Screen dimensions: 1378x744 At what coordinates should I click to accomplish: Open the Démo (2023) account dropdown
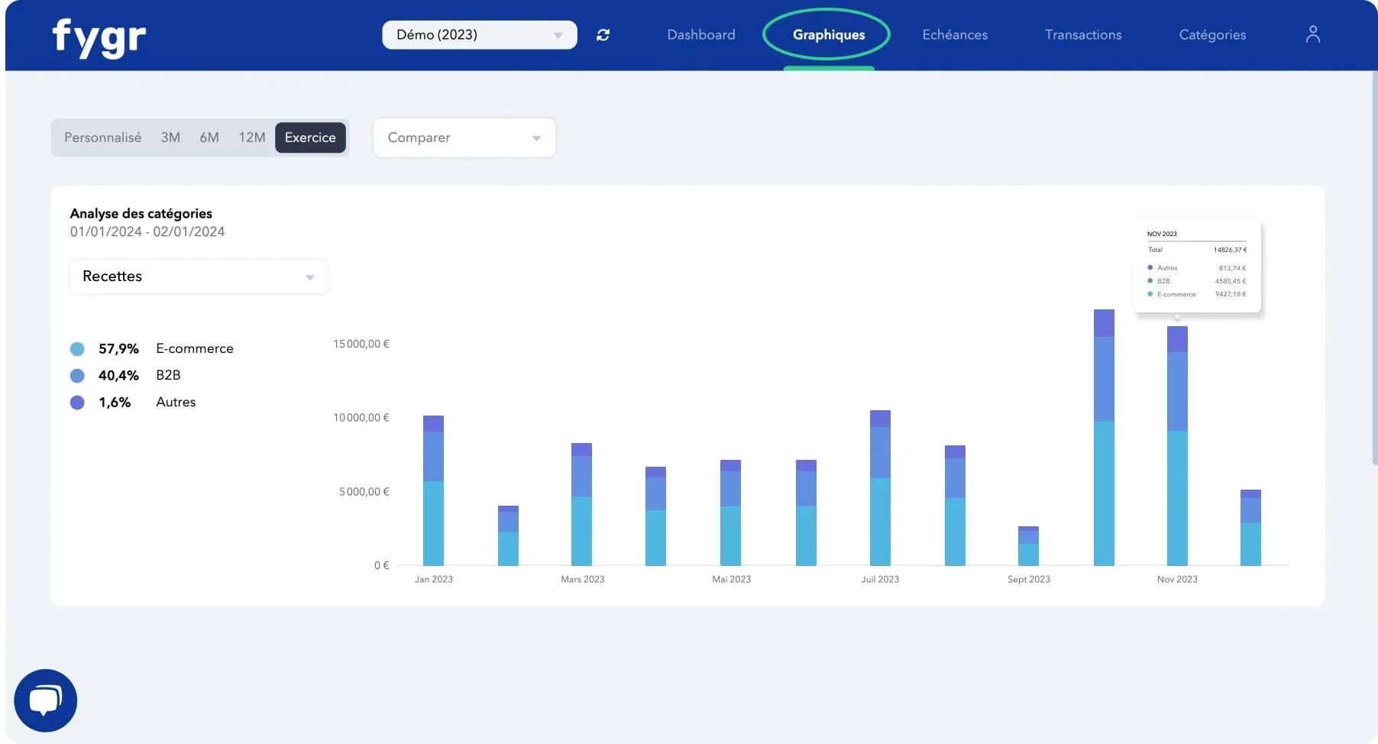[480, 35]
